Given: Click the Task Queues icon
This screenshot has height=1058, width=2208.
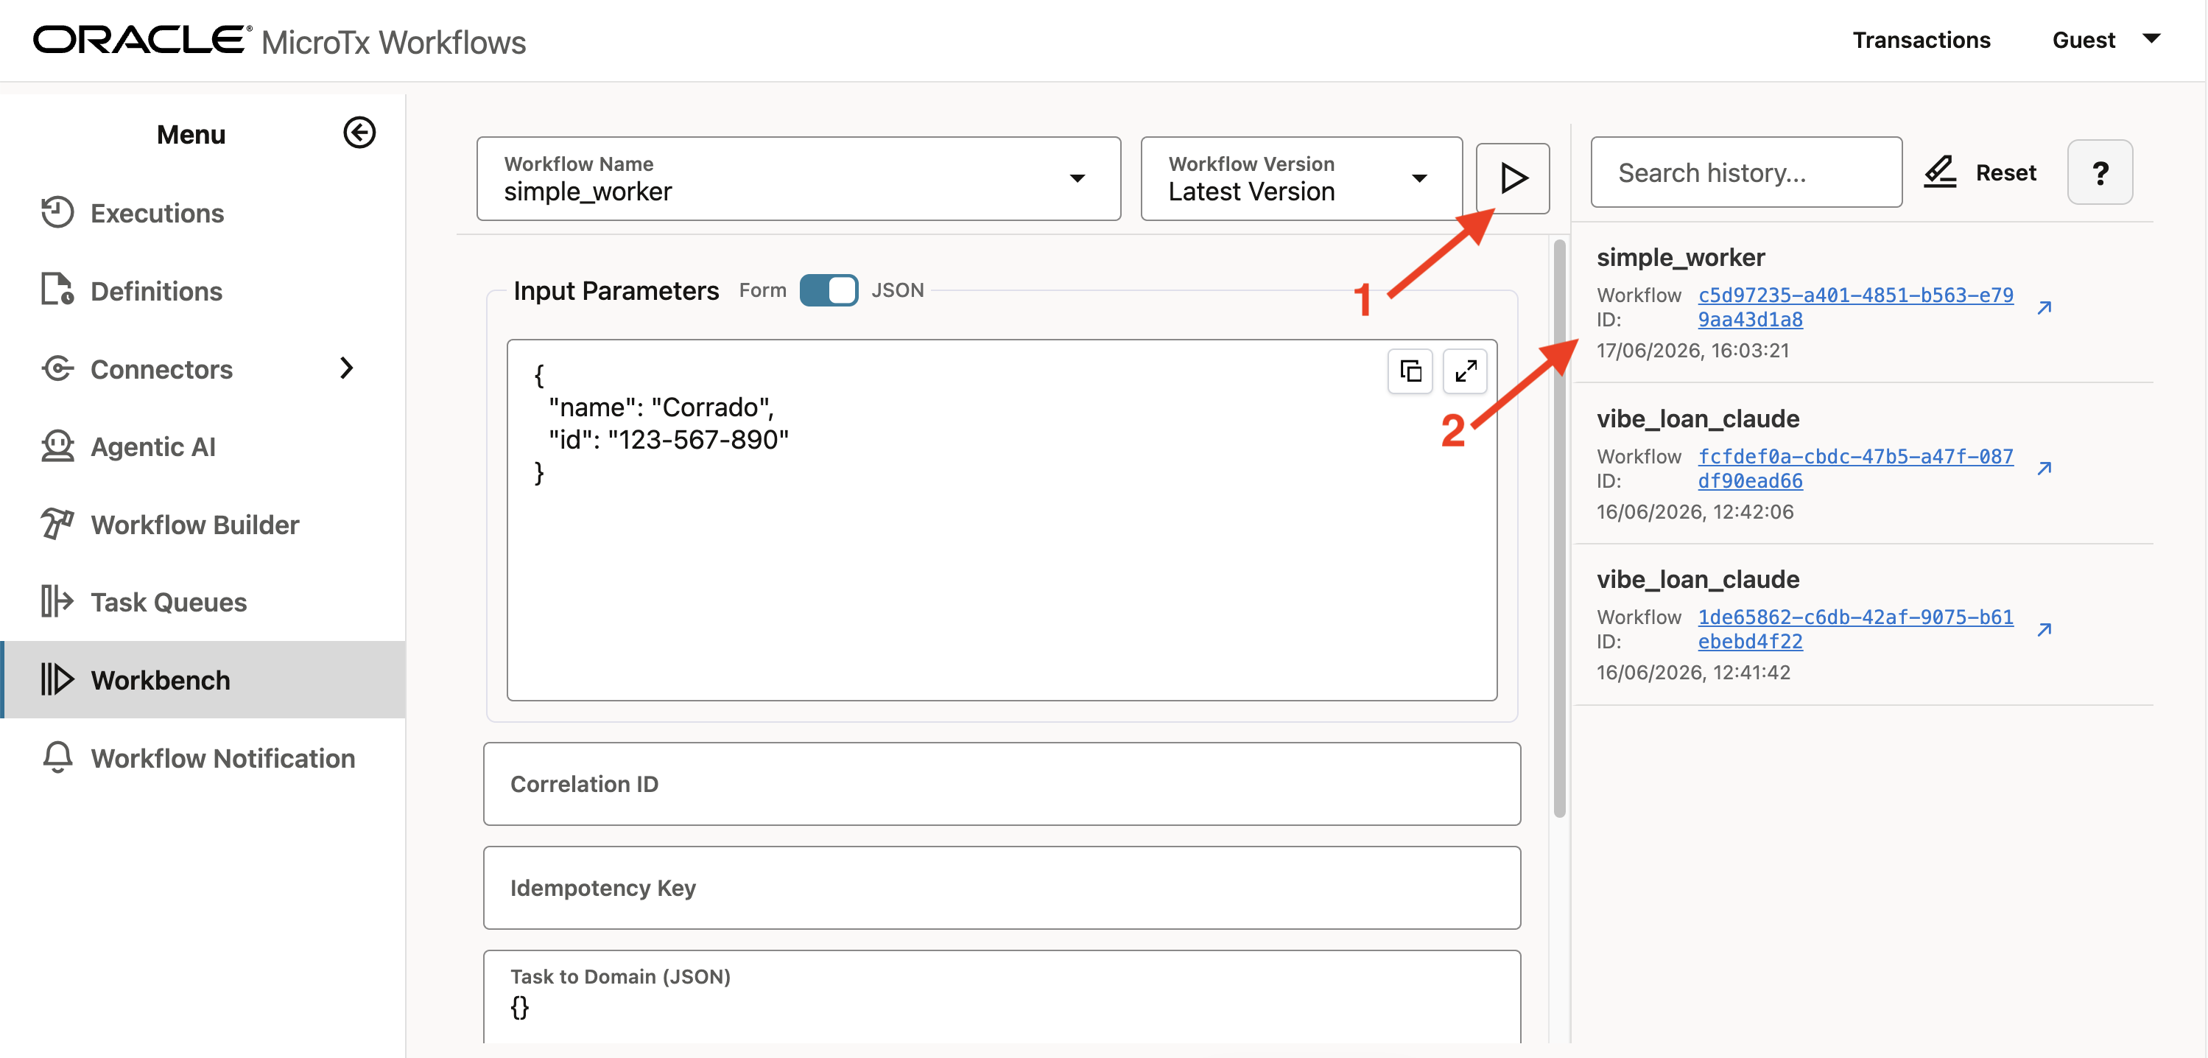Looking at the screenshot, I should pos(57,602).
